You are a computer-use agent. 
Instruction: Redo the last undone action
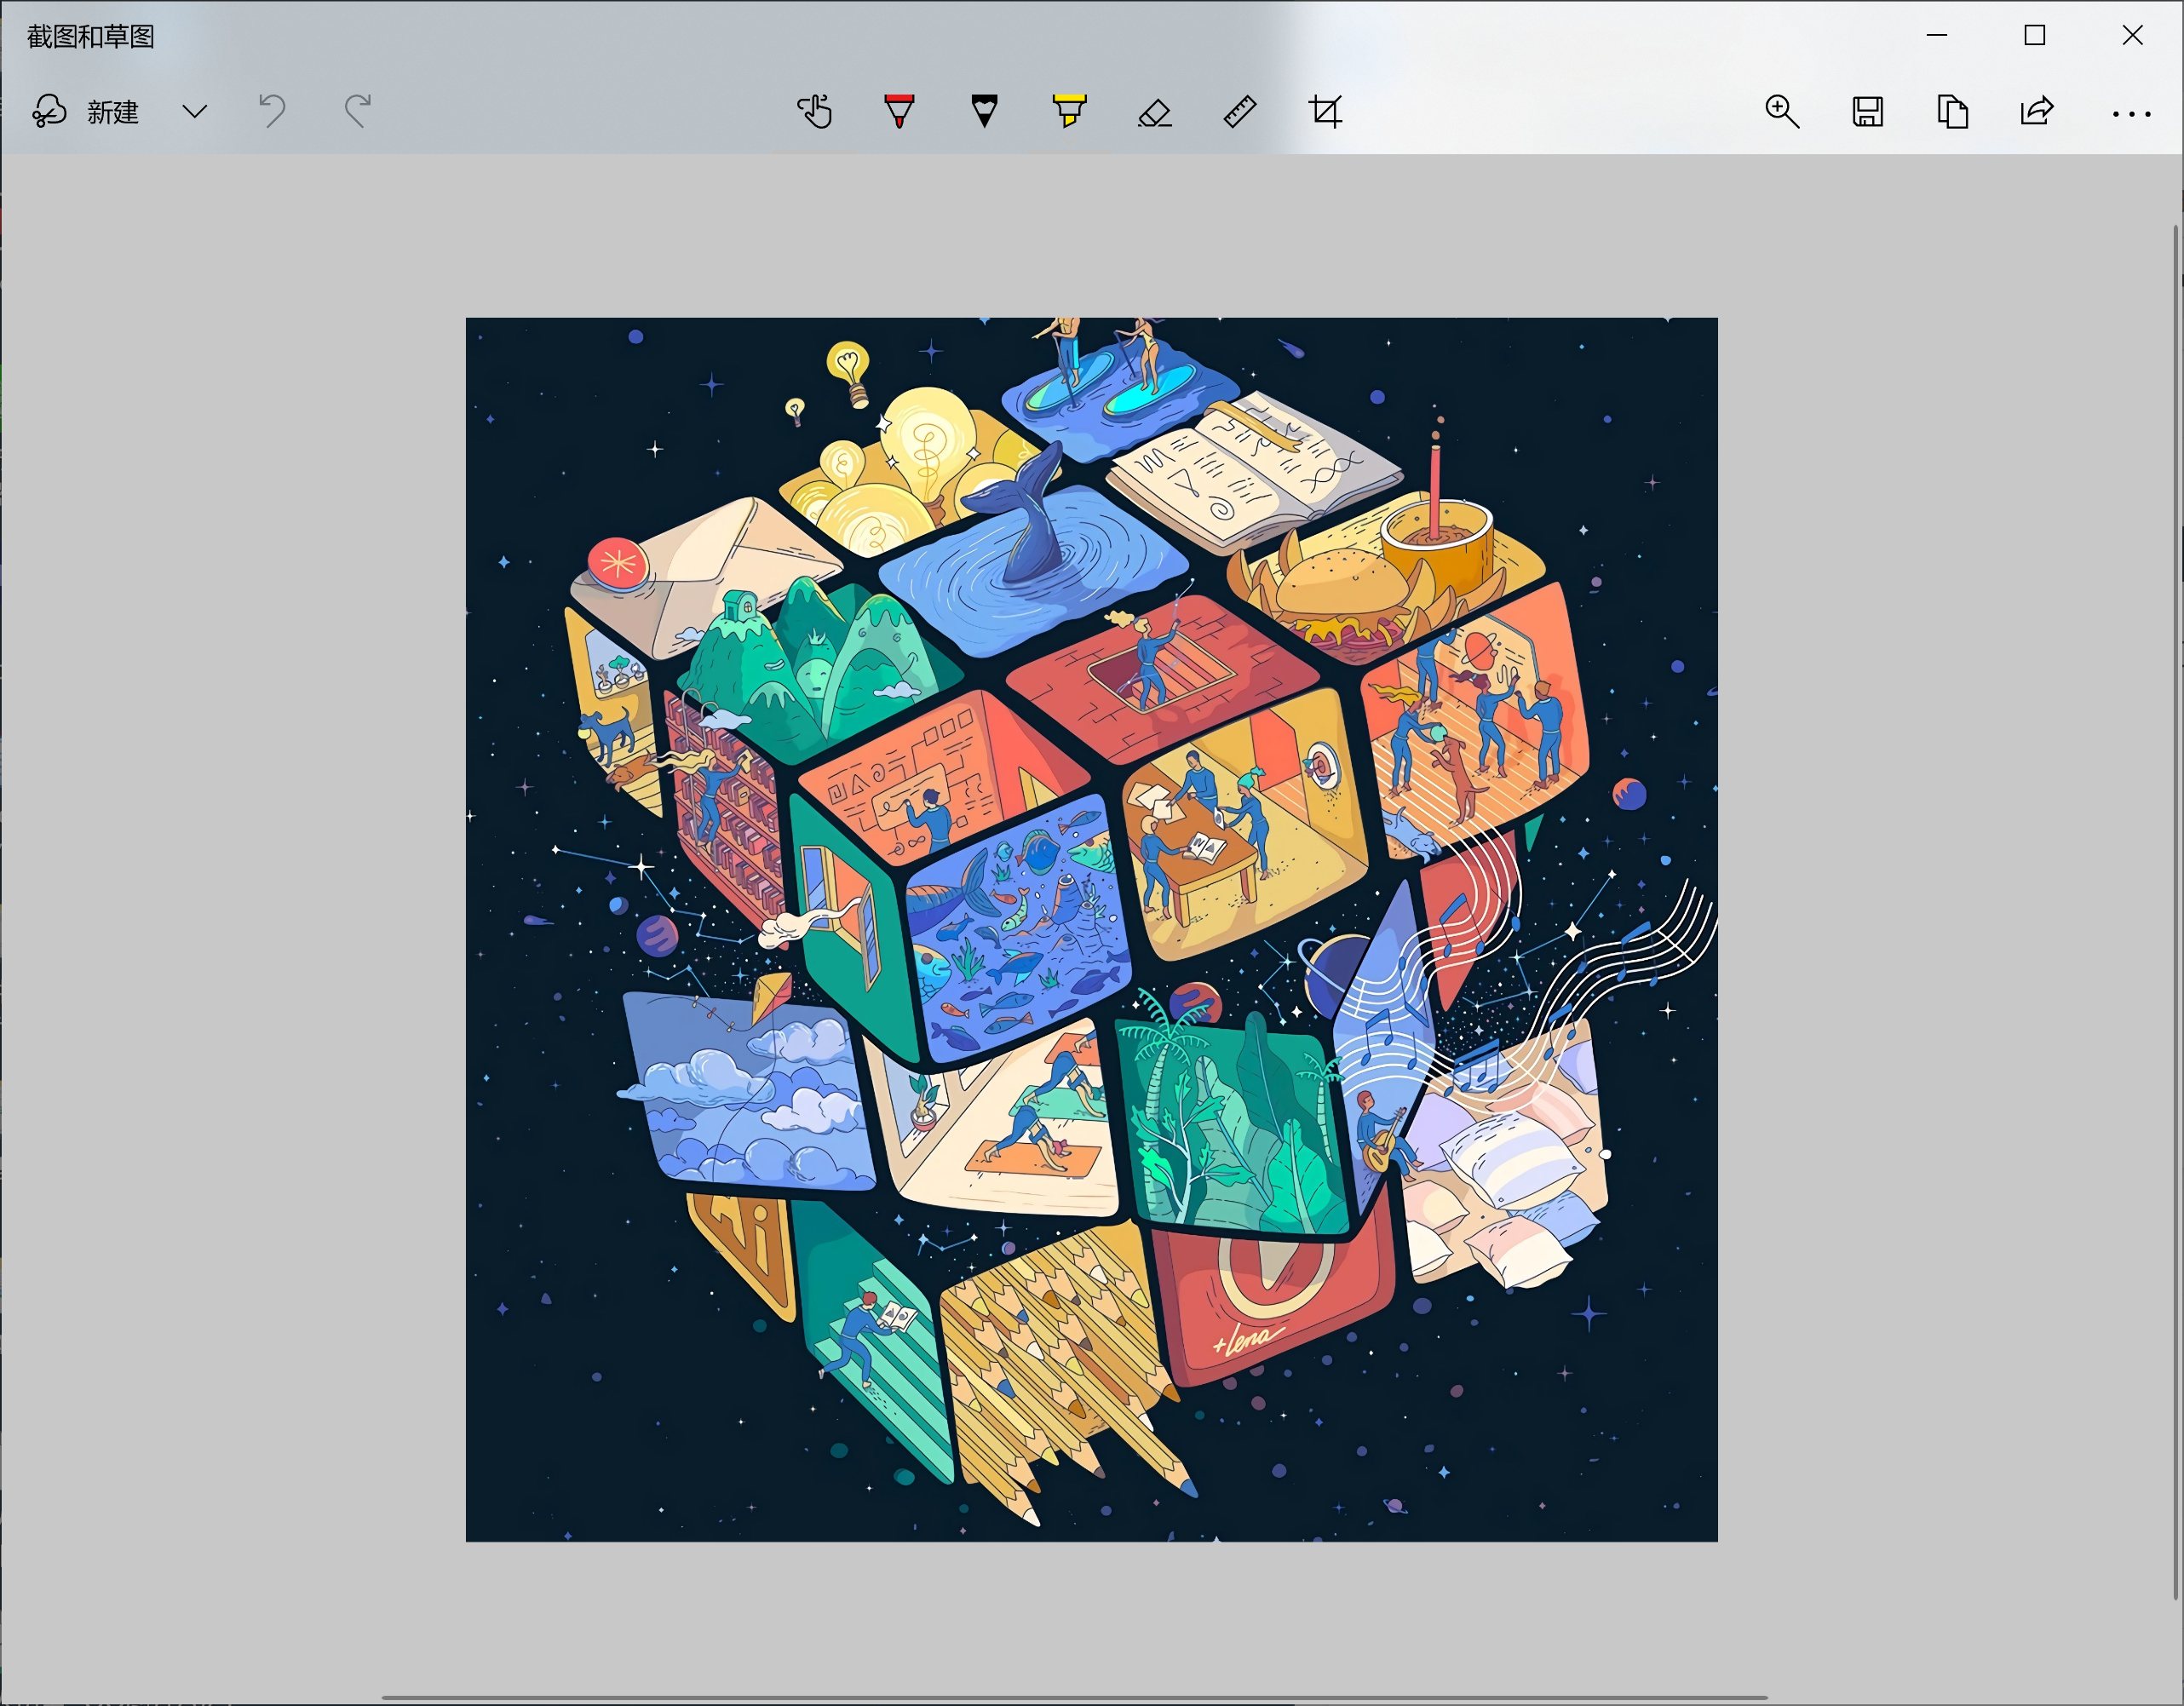pyautogui.click(x=358, y=111)
